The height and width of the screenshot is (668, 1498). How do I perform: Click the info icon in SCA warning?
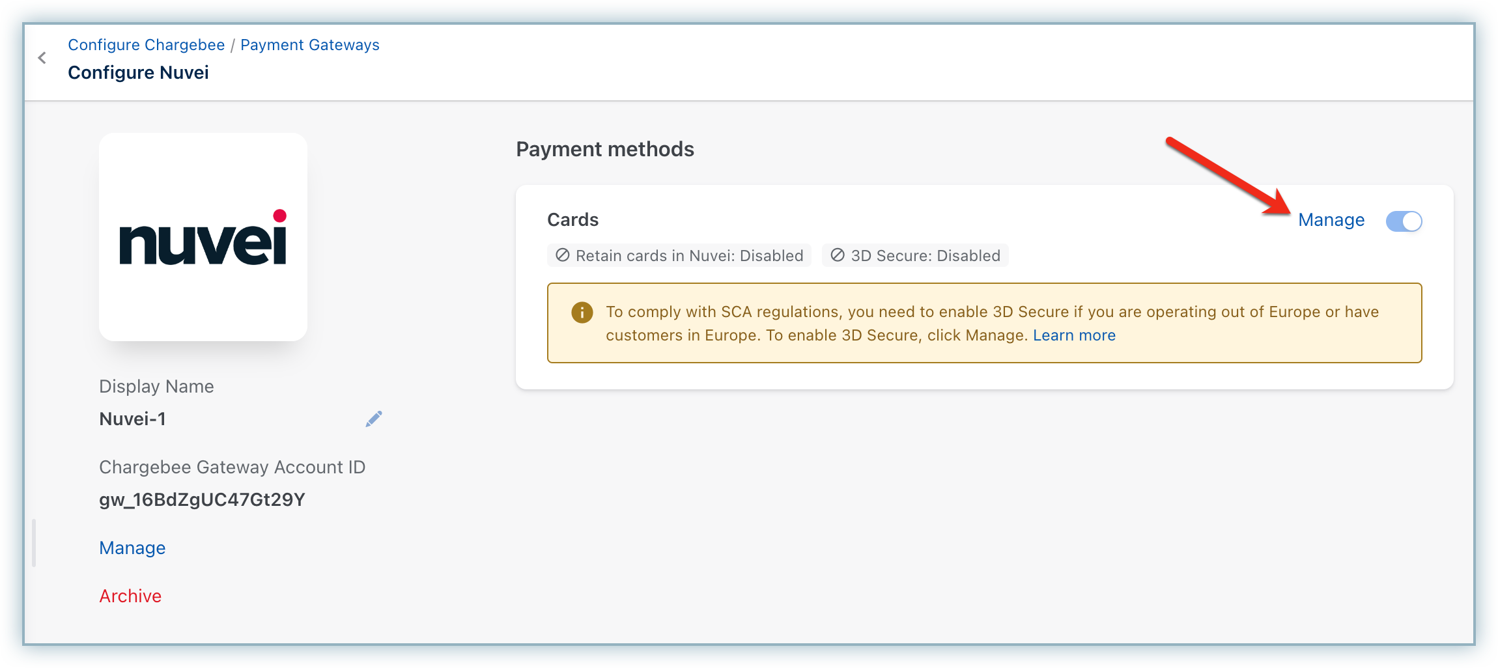tap(582, 313)
